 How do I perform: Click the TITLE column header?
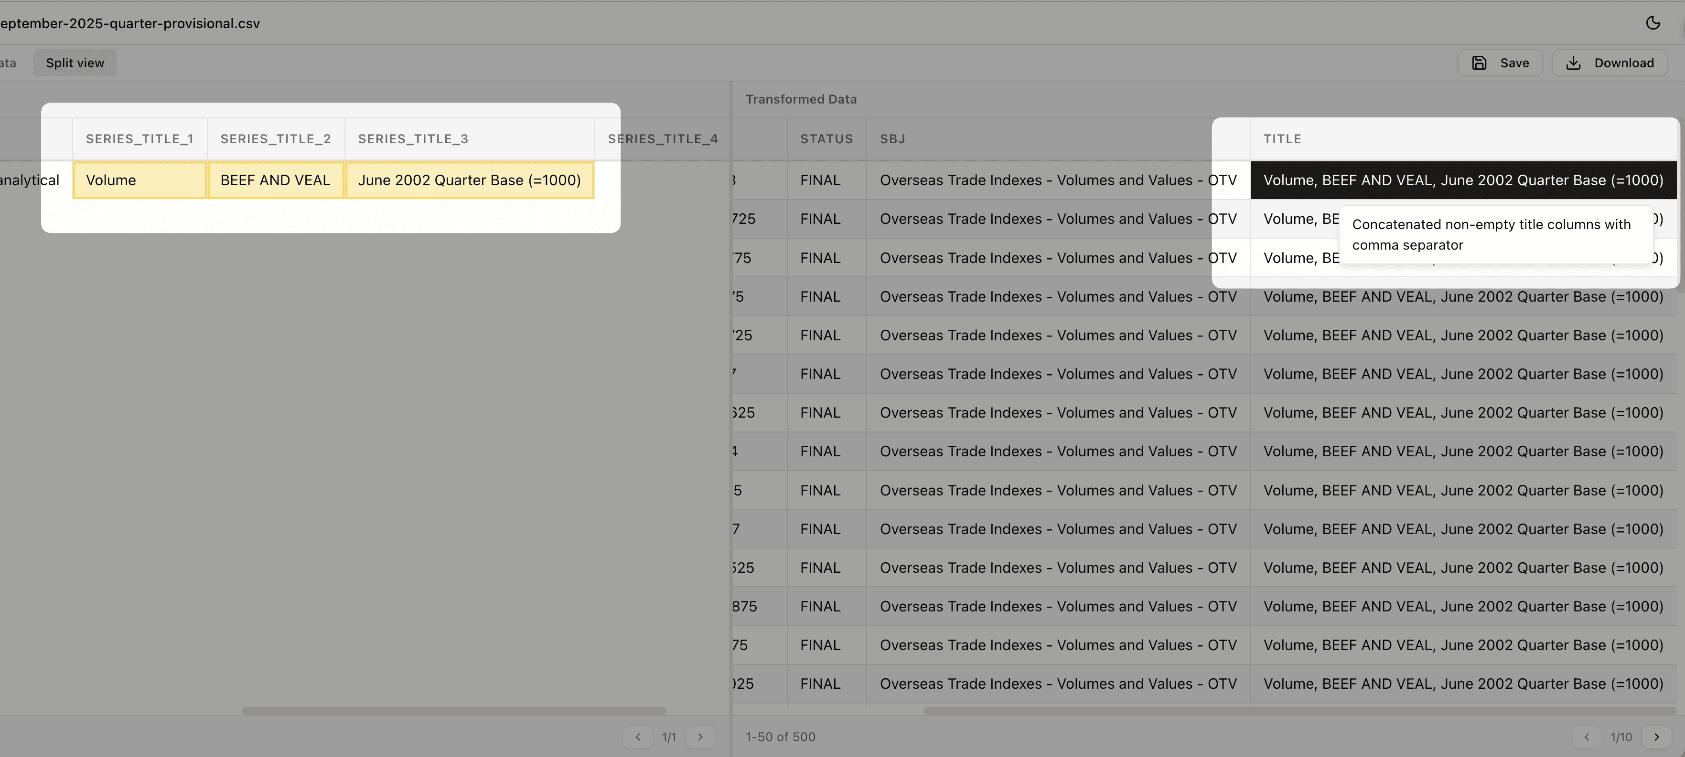pos(1282,138)
